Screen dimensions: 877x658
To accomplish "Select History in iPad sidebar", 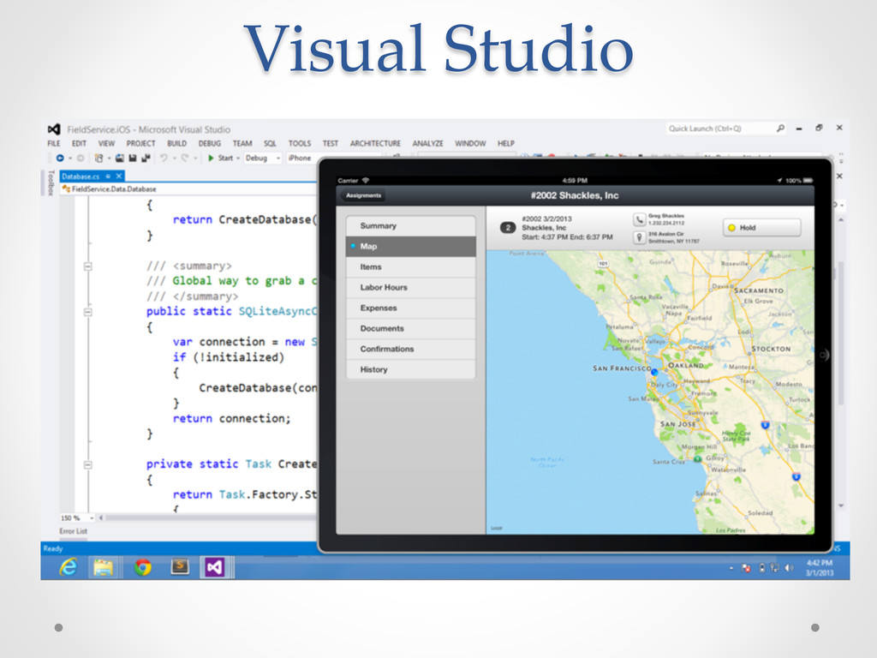I will tap(411, 369).
